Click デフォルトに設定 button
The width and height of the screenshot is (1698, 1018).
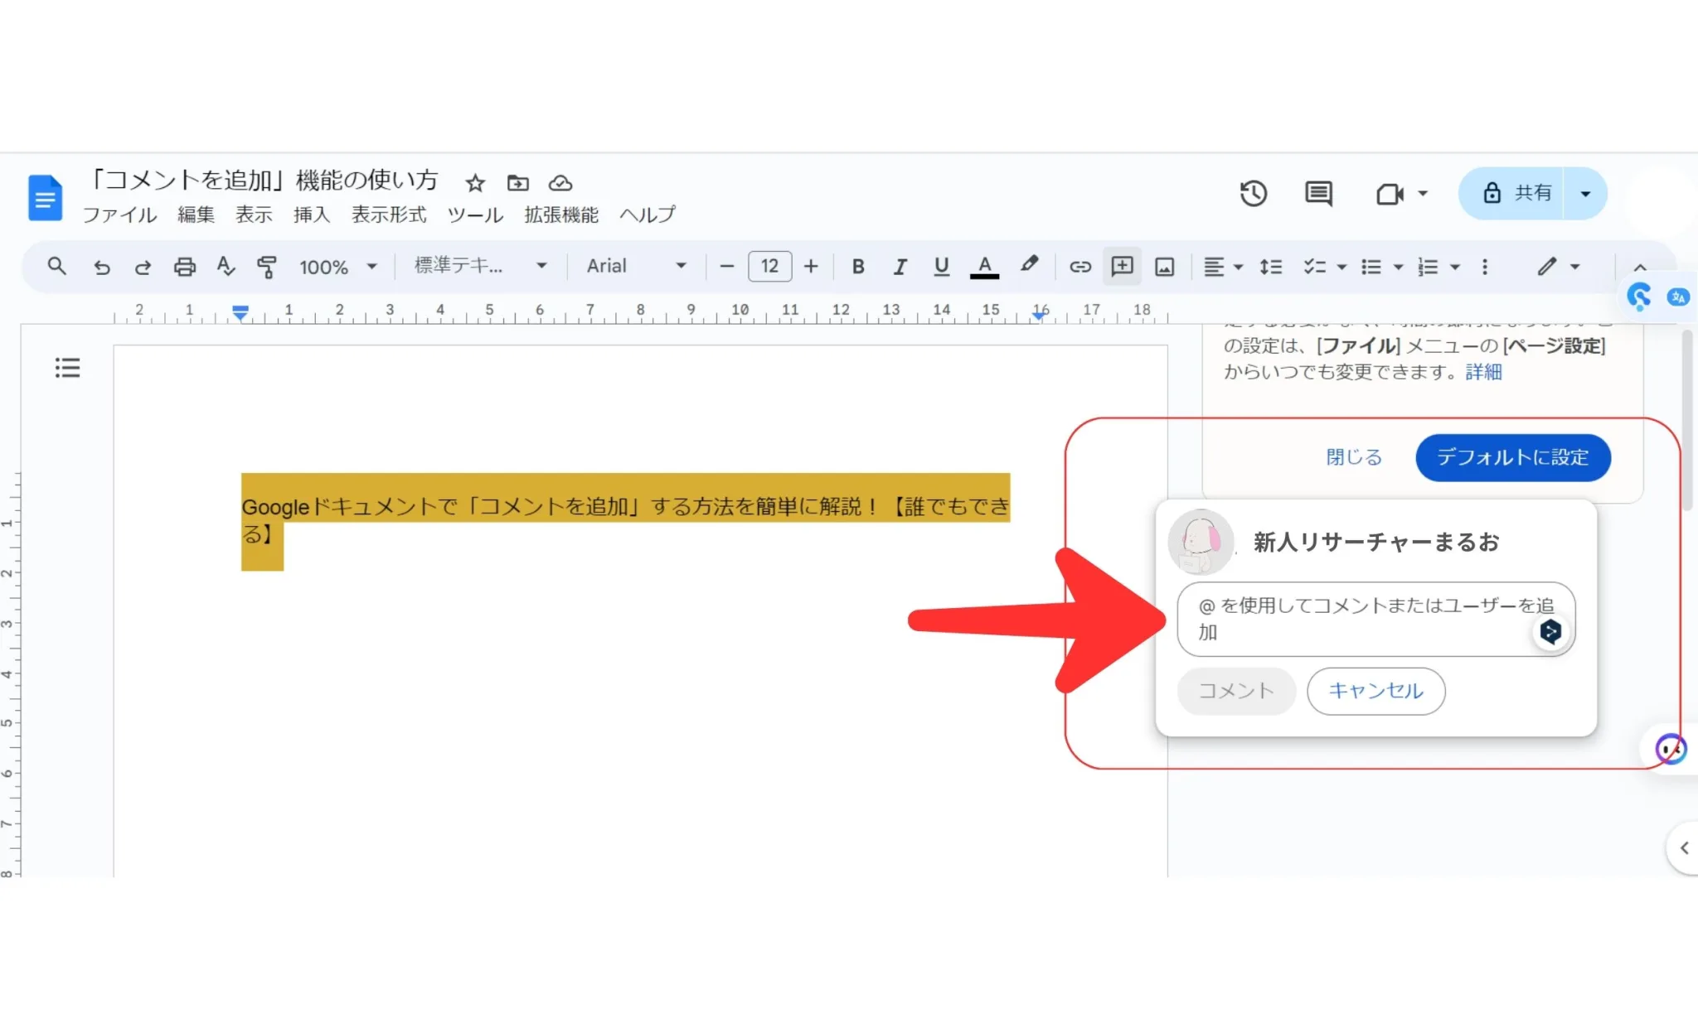1513,457
